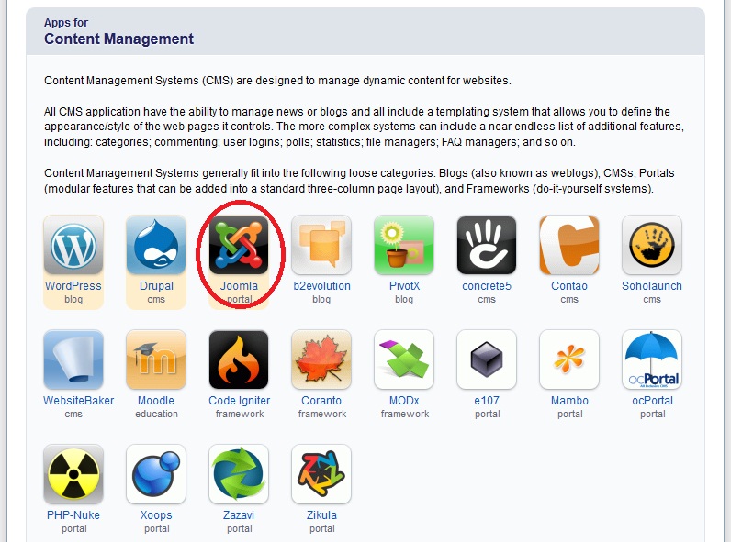Screen dimensions: 731x542
Task: Choose the PivotX flower pot icon
Action: coord(404,245)
